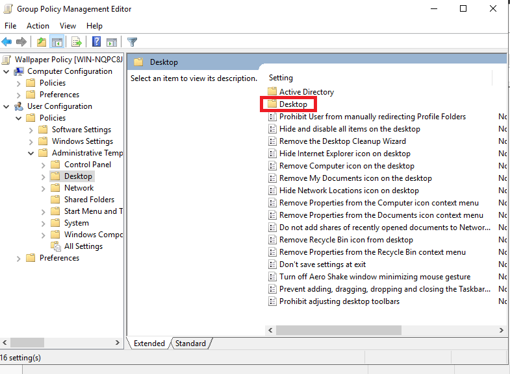Toggle the Show/Hide Console Tree icon
Image resolution: width=510 pixels, height=374 pixels.
click(57, 42)
